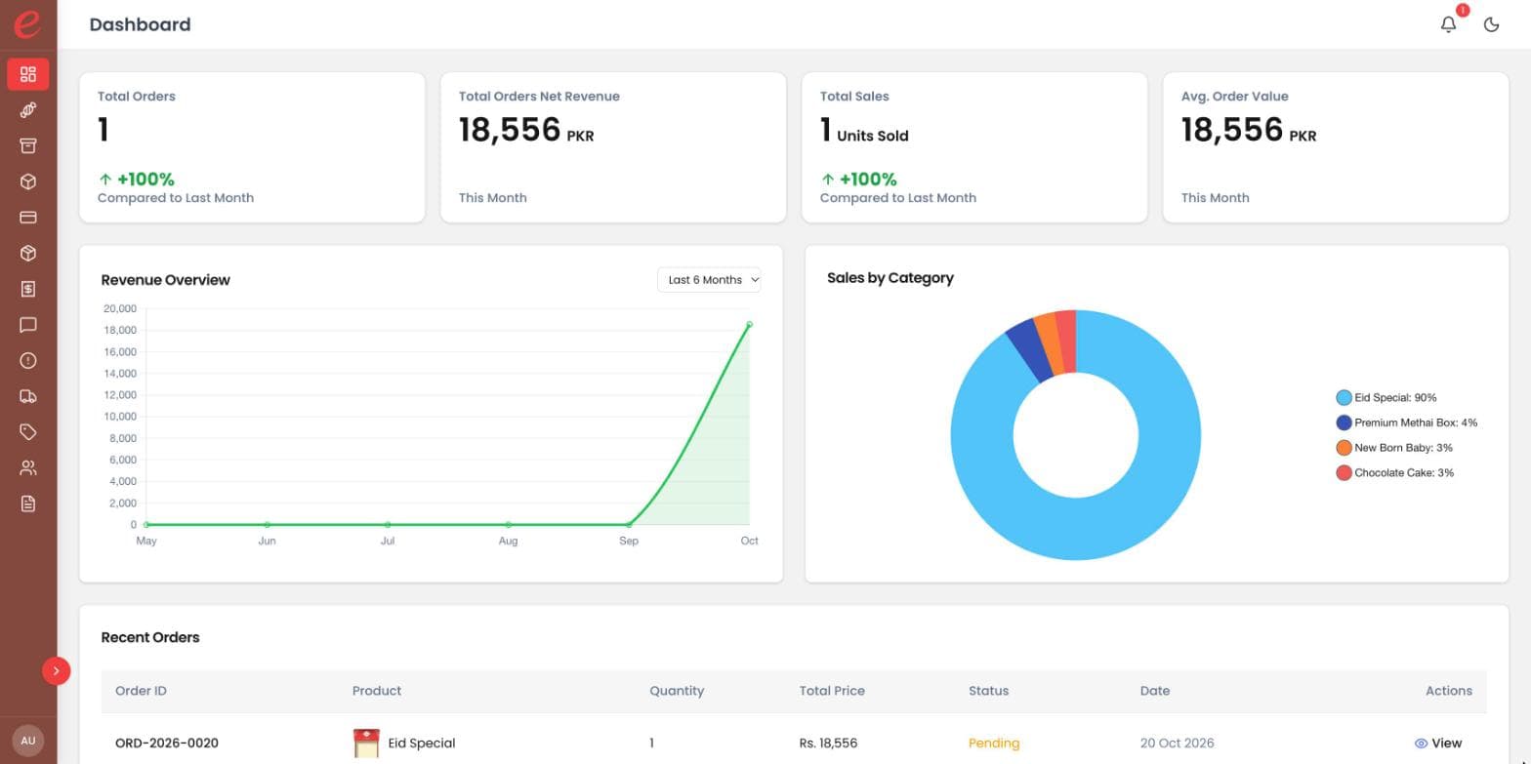The height and width of the screenshot is (764, 1531).
Task: Click the AU user avatar
Action: pos(28,741)
